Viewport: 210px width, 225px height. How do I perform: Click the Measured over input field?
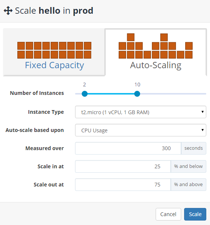point(128,148)
